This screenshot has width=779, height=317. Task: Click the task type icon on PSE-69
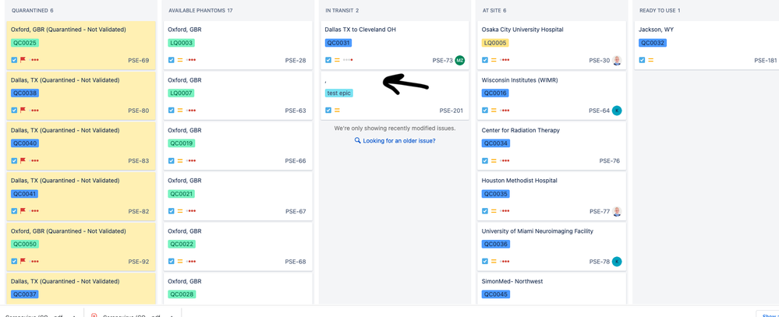click(x=14, y=60)
